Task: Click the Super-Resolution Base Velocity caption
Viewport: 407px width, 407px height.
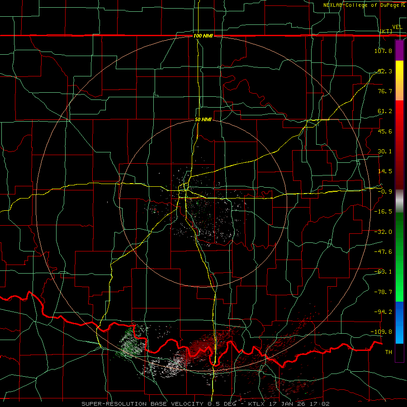Action: click(205, 404)
